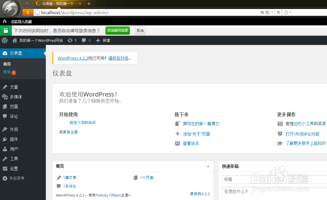This screenshot has height=200, width=327.
Task: Open the Users (用户) sidebar section
Action: (13, 149)
